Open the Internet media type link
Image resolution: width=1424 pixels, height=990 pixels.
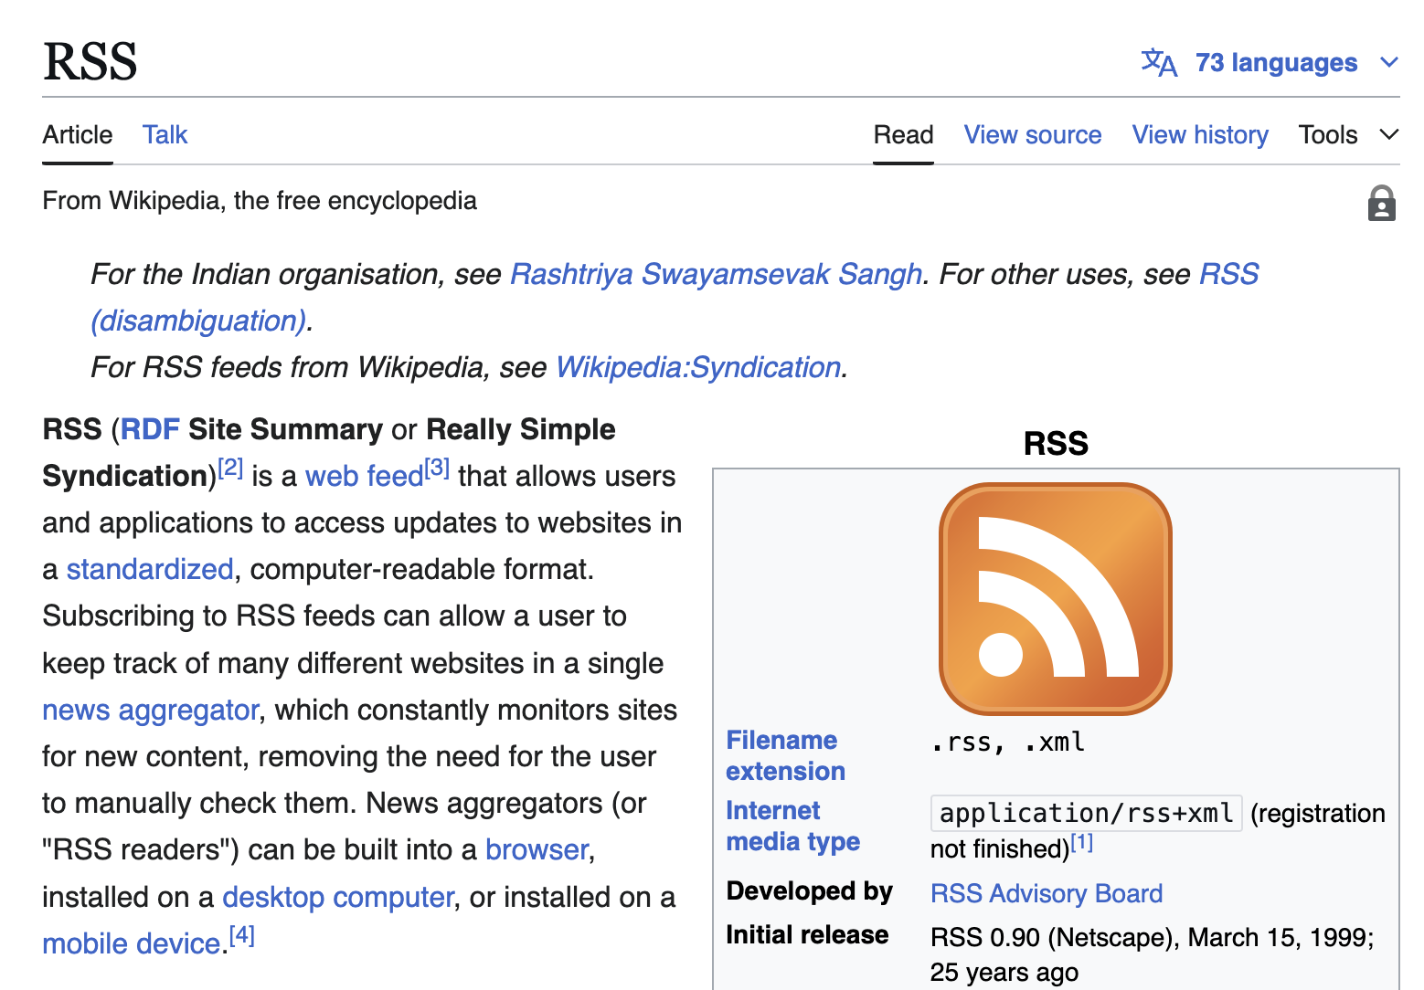[792, 826]
